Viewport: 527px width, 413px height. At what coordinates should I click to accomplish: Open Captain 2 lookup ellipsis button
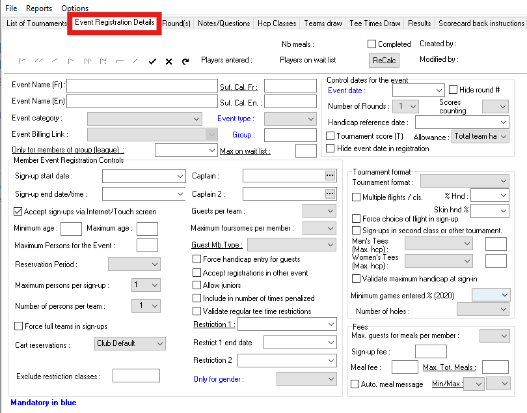click(330, 193)
